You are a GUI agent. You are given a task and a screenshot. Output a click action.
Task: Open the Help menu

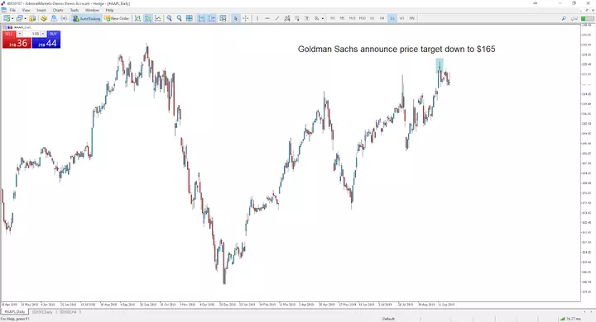[109, 10]
